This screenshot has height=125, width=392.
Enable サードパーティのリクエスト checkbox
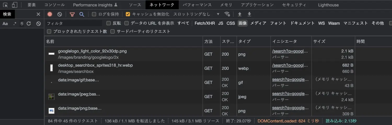pyautogui.click(x=113, y=32)
